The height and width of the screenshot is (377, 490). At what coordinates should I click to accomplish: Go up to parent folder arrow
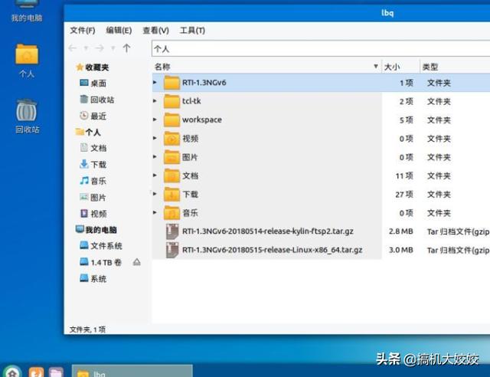(x=126, y=48)
